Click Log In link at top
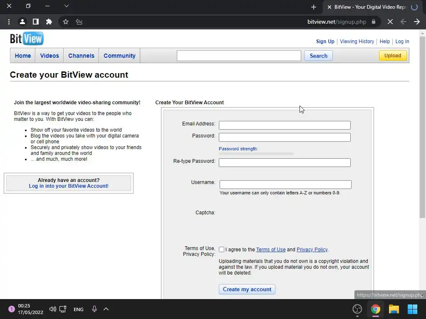The image size is (426, 319). click(x=402, y=42)
